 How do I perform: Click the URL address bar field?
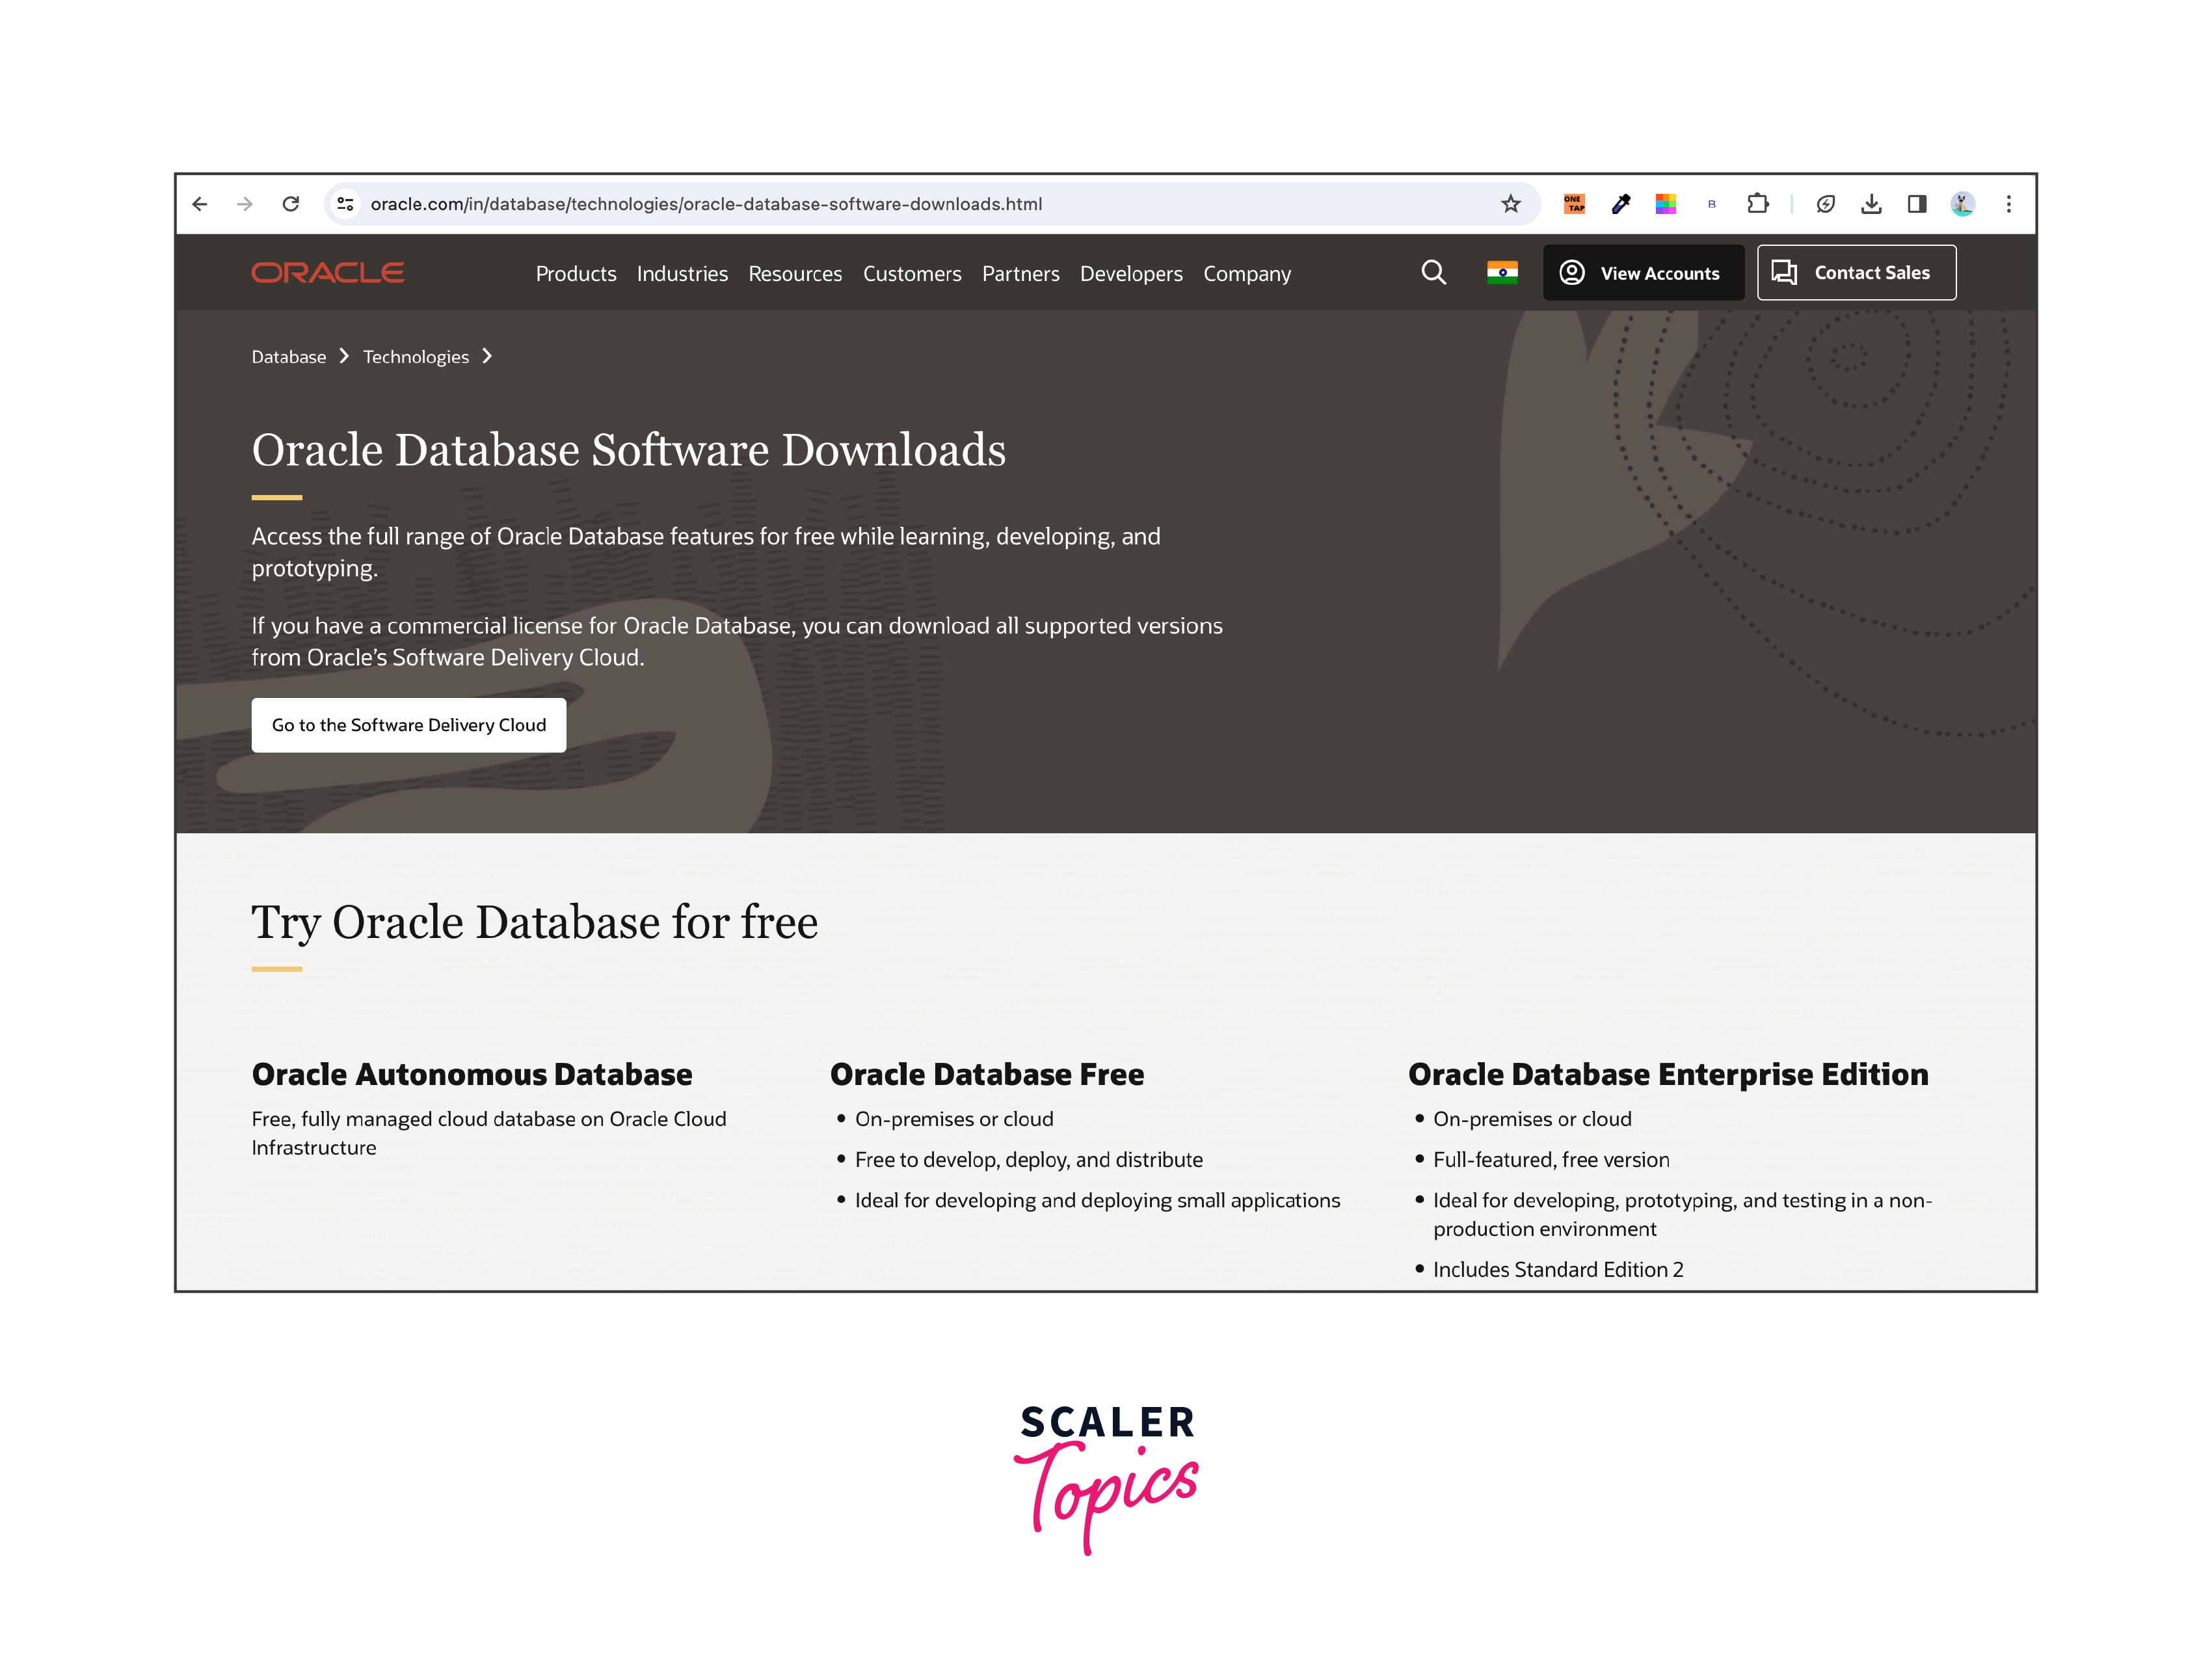click(900, 204)
